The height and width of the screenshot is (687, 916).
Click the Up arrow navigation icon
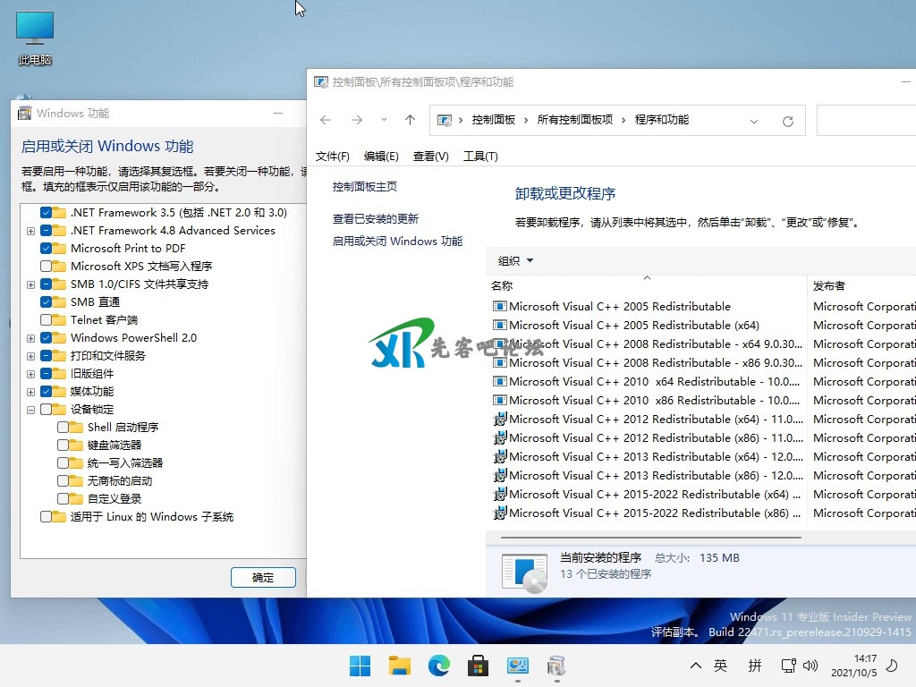[x=410, y=120]
